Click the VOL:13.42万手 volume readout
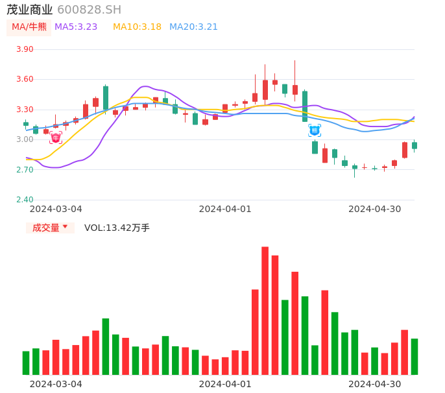 click(x=117, y=228)
